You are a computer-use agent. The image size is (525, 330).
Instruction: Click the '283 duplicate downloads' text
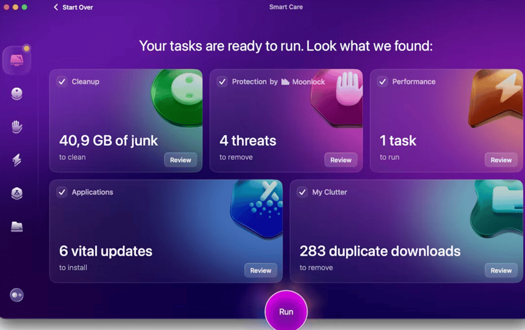[x=380, y=252]
